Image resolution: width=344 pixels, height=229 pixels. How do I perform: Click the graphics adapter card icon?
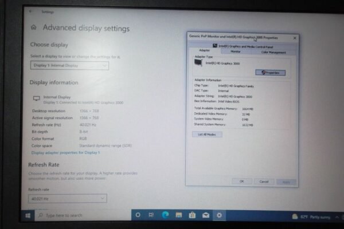pyautogui.click(x=198, y=63)
